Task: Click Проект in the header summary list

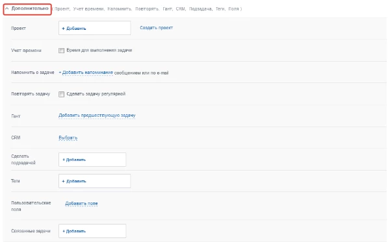Action: coord(62,9)
